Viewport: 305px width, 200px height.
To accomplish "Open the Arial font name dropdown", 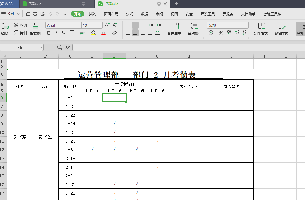I will tap(80, 25).
